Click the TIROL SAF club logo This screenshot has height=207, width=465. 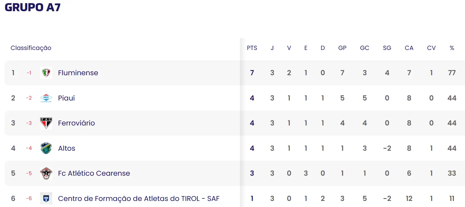click(46, 198)
